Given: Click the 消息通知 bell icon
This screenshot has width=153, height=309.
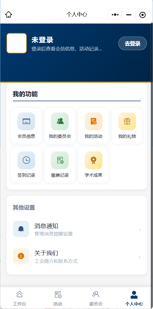Looking at the screenshot, I should pyautogui.click(x=21, y=229).
